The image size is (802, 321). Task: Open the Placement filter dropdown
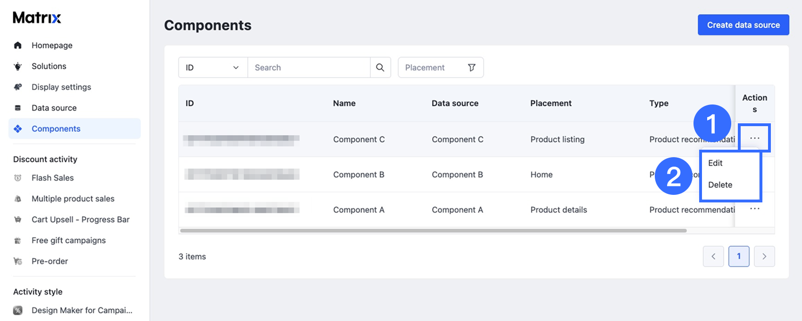coord(441,67)
